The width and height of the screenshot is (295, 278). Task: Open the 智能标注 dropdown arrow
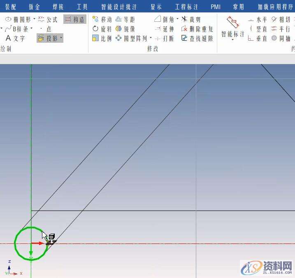(x=233, y=40)
